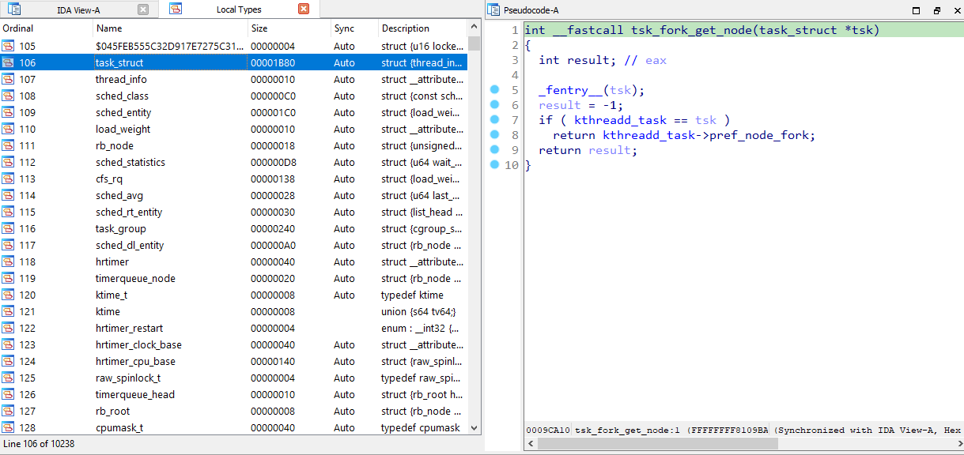Screen dimensions: 964x455
Task: Click the _fentry__ call in pseudocode
Action: pyautogui.click(x=570, y=90)
